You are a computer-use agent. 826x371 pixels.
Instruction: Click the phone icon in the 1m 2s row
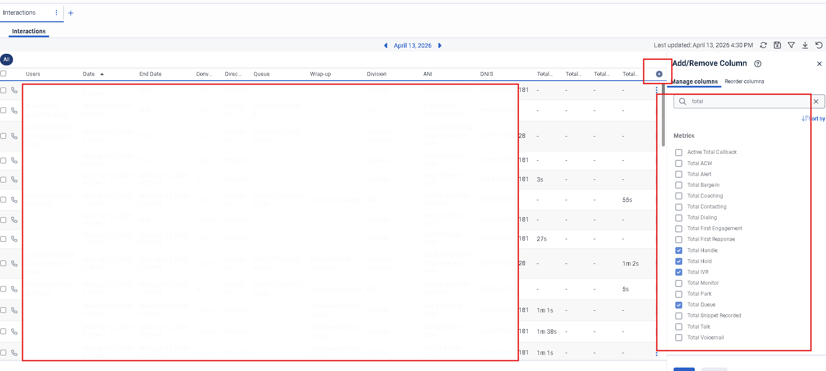point(14,264)
